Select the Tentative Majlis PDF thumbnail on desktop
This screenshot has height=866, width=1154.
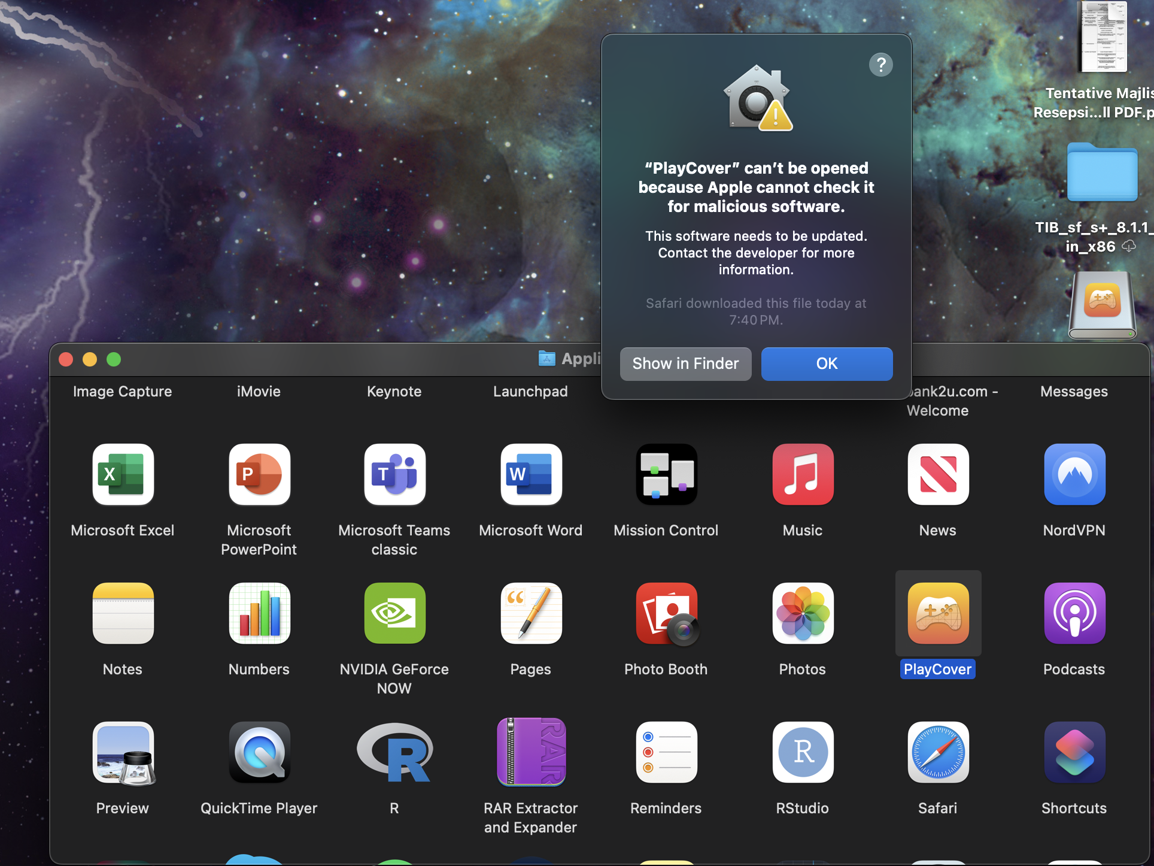click(1102, 37)
